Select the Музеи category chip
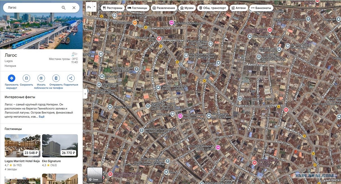Viewport: 341px width, 184px height. point(187,8)
